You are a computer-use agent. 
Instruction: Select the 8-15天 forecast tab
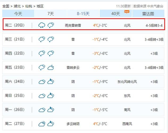[x=83, y=14]
